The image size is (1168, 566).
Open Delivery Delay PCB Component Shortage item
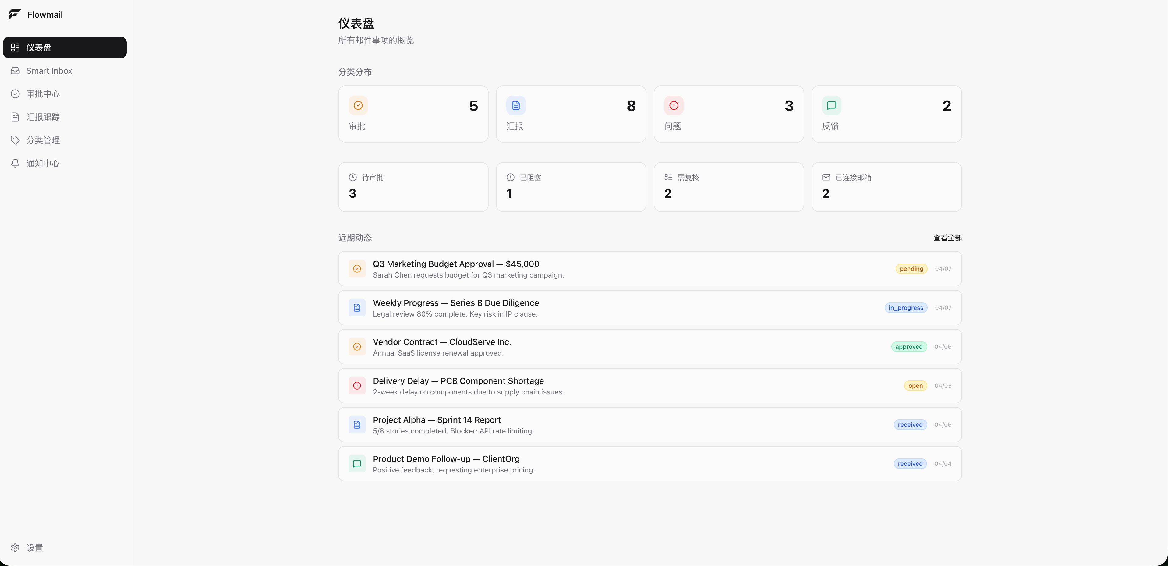458,381
